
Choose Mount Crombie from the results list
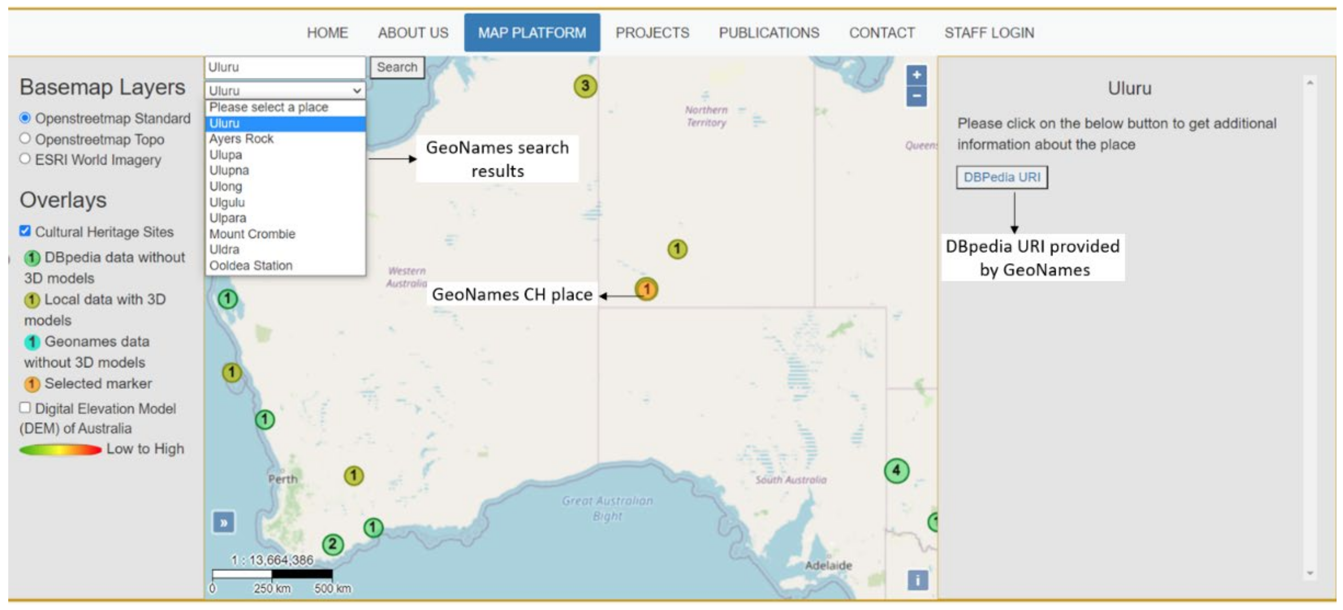285,234
